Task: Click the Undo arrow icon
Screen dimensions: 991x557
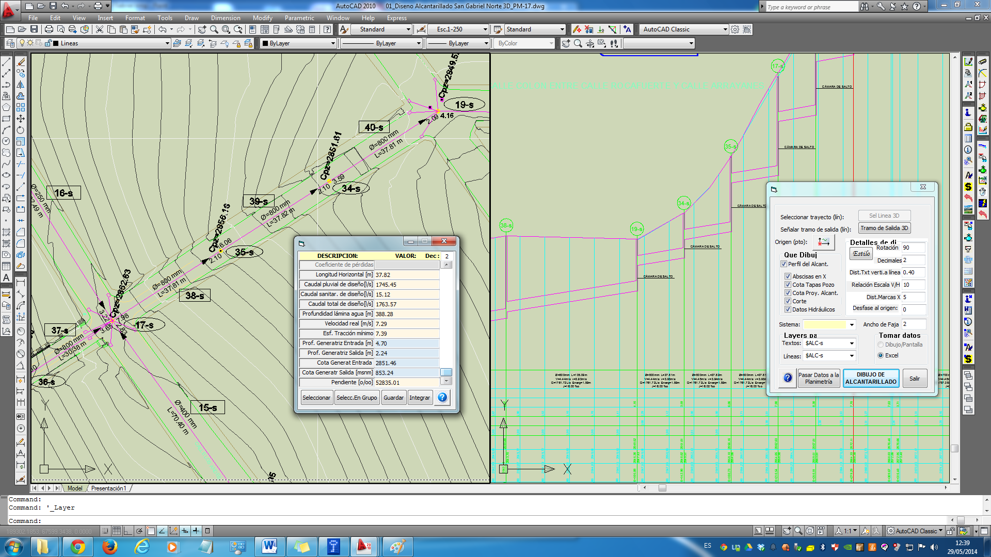Action: (x=162, y=29)
